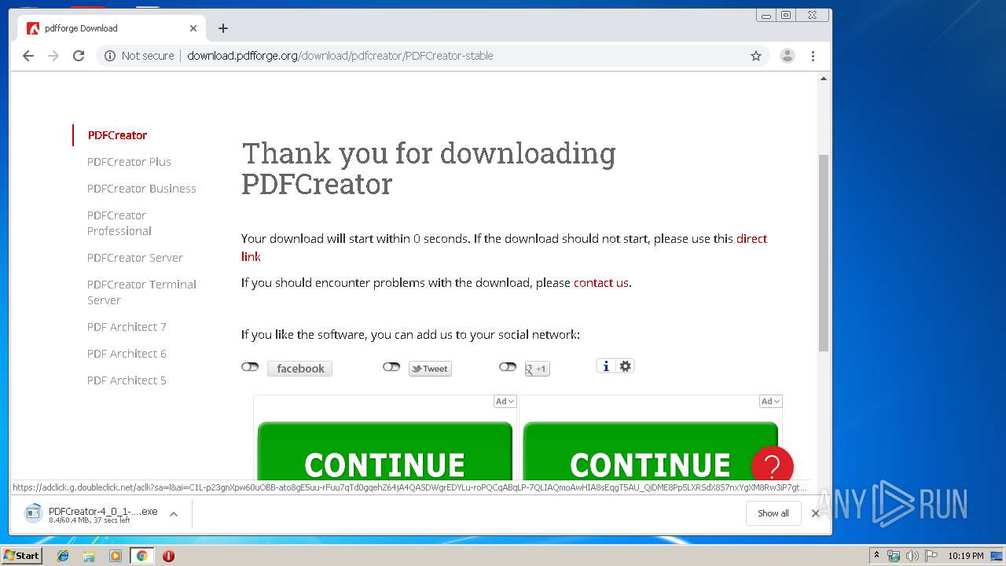Click the taskbar clock showing 10:19 PM
Image resolution: width=1006 pixels, height=566 pixels.
(965, 556)
